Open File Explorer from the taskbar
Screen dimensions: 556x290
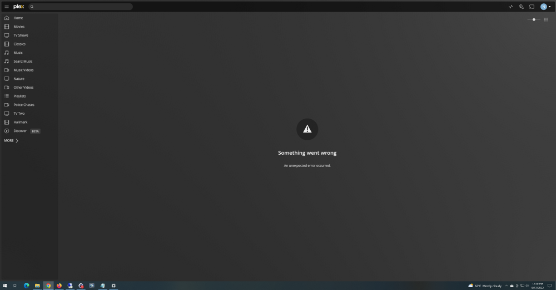[x=37, y=286]
